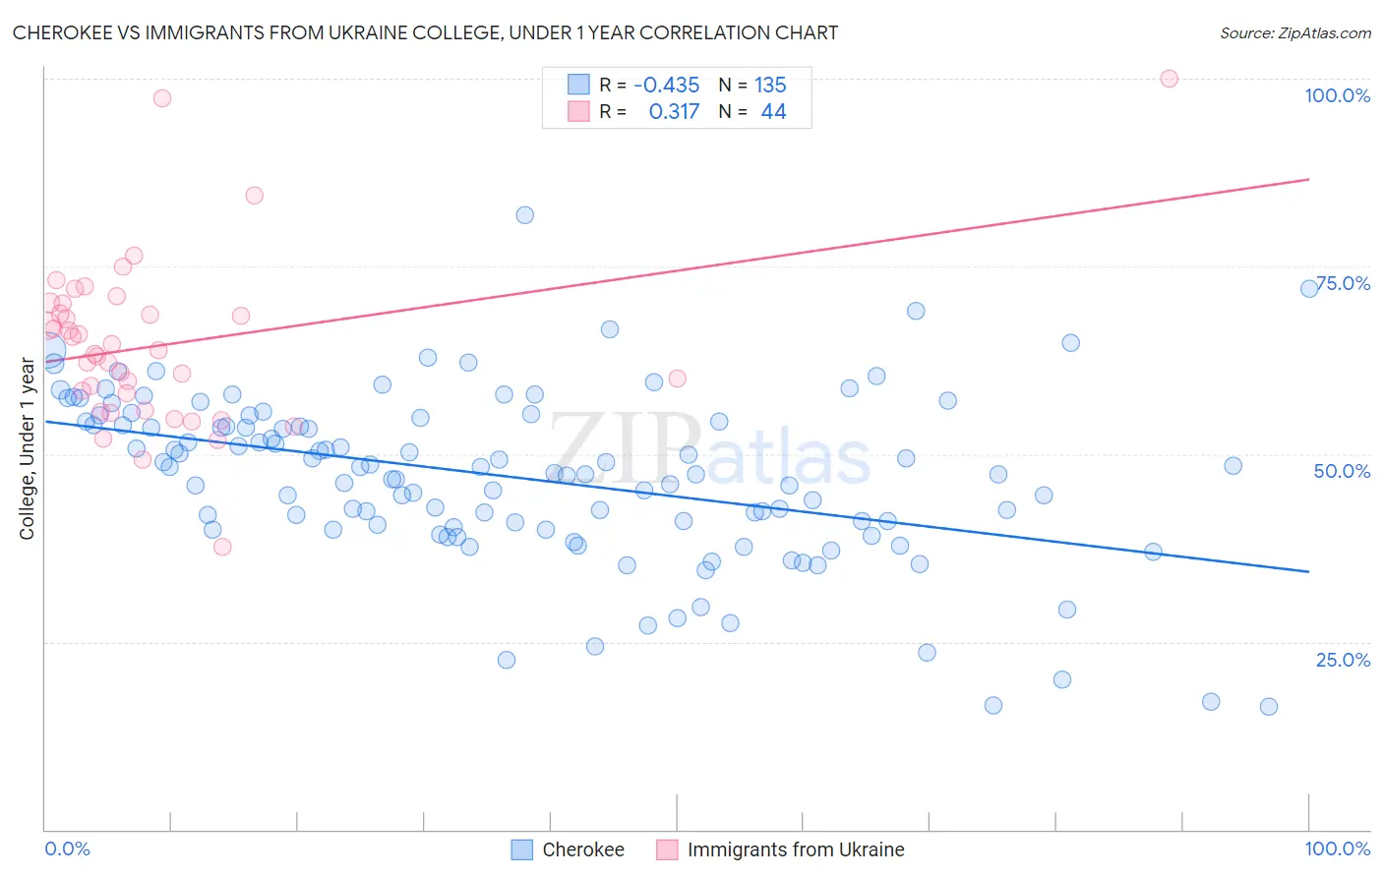Click the blue Cherokee legend swatch at bottom
1383x877 pixels.
coord(522,849)
